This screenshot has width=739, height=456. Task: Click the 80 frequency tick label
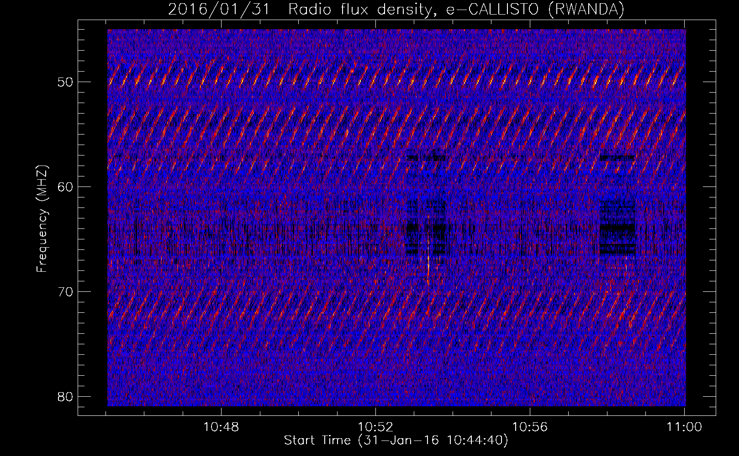[66, 397]
